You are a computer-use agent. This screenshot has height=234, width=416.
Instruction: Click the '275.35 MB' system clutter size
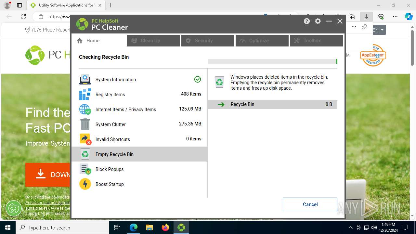(190, 124)
